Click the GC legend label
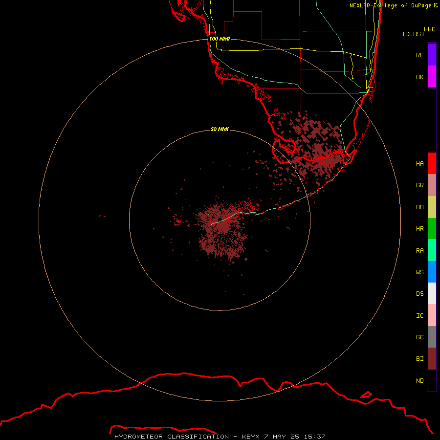 click(420, 337)
